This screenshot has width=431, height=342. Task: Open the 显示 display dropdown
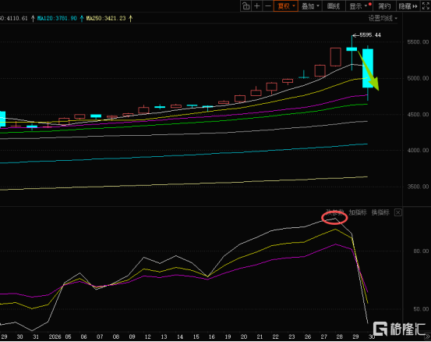click(x=359, y=5)
